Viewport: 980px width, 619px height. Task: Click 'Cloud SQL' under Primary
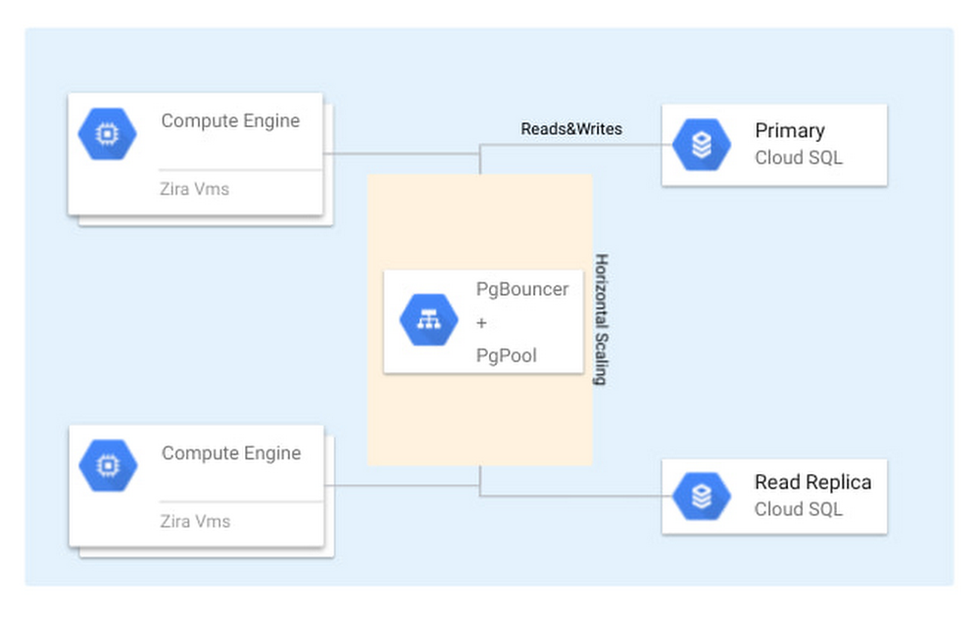(799, 158)
